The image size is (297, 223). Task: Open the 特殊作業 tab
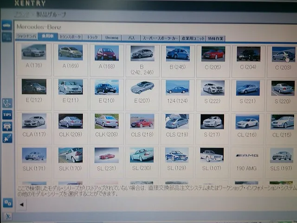click(215, 39)
